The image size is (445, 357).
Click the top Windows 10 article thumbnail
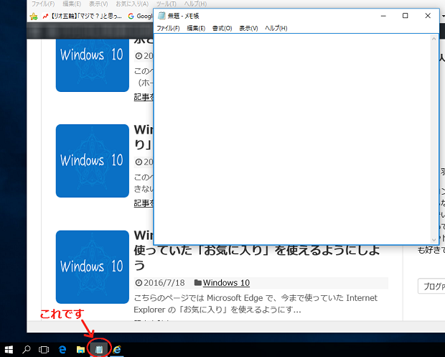93,65
